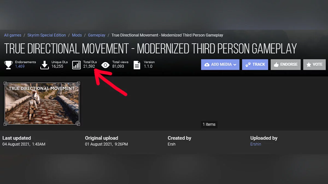
Task: Click the Total DLs value 21,592
Action: pos(89,66)
